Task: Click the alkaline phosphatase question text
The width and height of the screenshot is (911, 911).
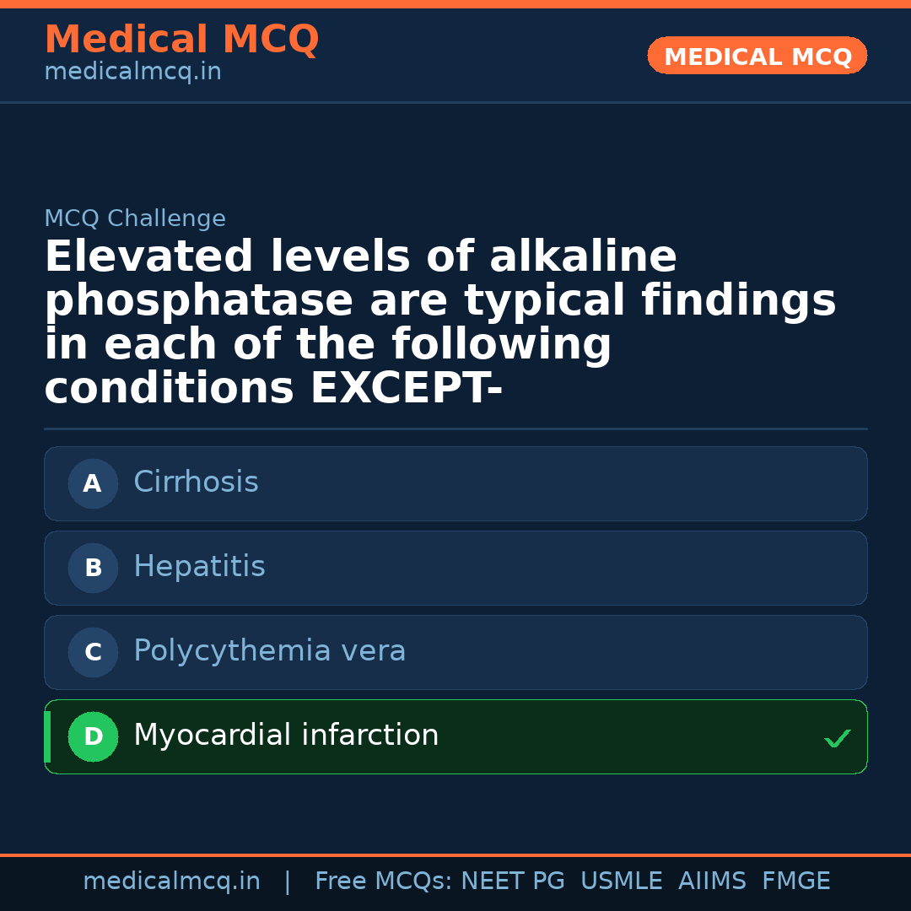Action: pyautogui.click(x=439, y=322)
